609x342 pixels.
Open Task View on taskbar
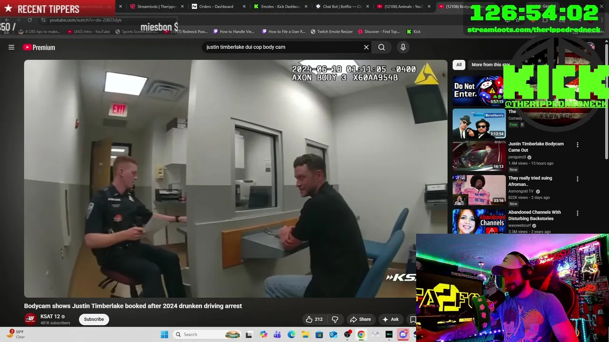click(248, 334)
